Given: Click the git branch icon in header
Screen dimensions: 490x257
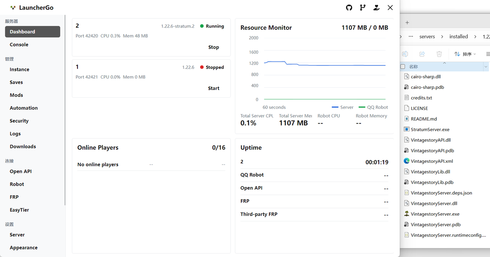Looking at the screenshot, I should [x=363, y=8].
